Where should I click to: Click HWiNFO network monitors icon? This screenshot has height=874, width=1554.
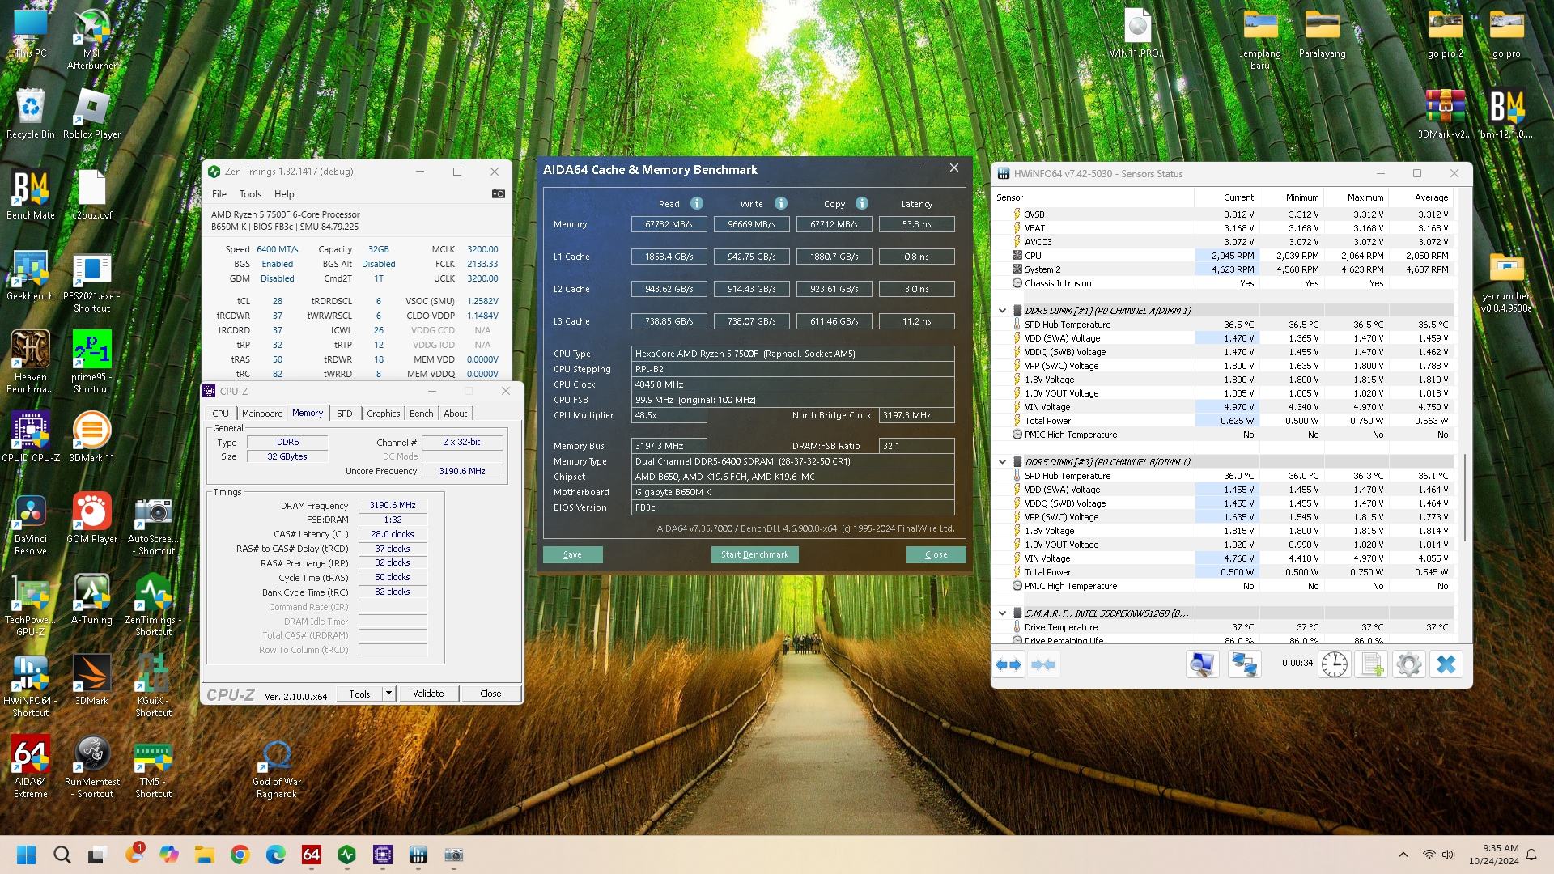click(1243, 664)
